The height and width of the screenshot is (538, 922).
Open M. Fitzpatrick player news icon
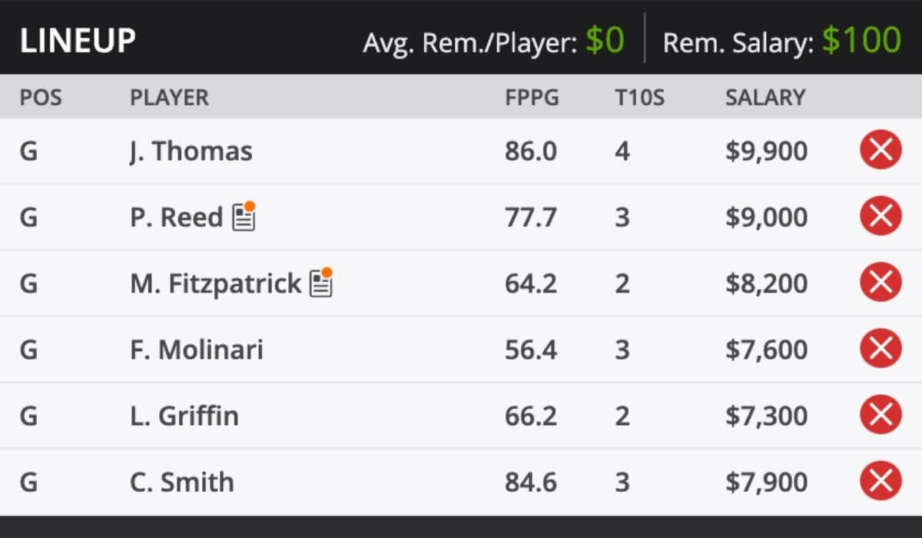pos(321,284)
